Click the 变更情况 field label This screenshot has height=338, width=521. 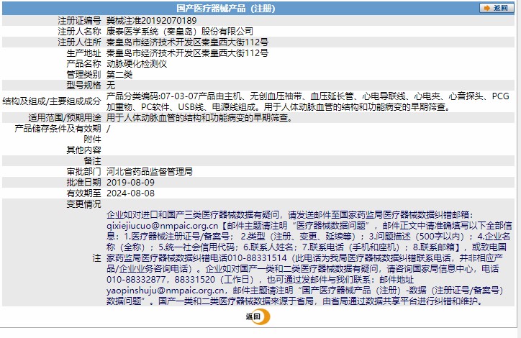click(x=83, y=204)
